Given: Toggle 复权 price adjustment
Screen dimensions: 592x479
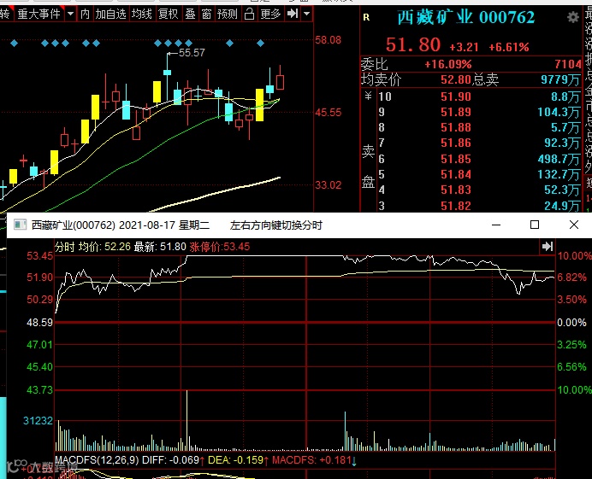Looking at the screenshot, I should click(168, 15).
